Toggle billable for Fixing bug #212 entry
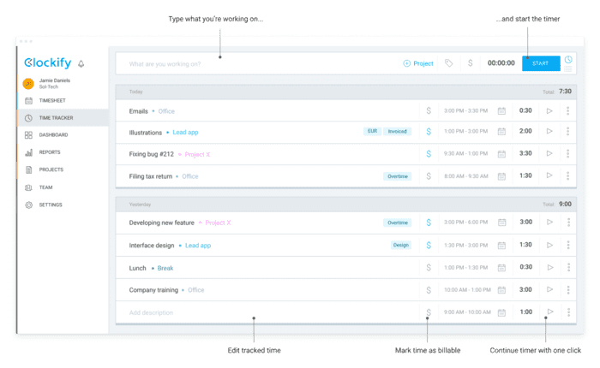 click(x=429, y=154)
